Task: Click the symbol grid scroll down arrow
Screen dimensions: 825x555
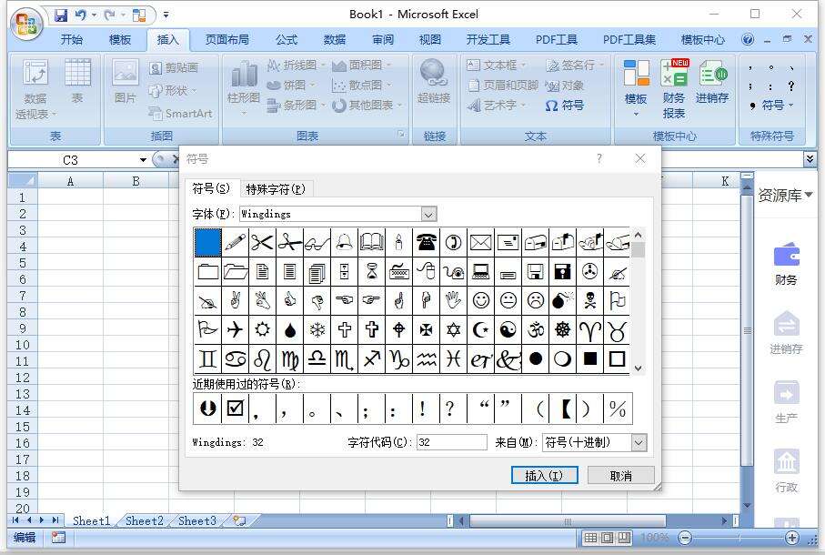Action: tap(639, 368)
